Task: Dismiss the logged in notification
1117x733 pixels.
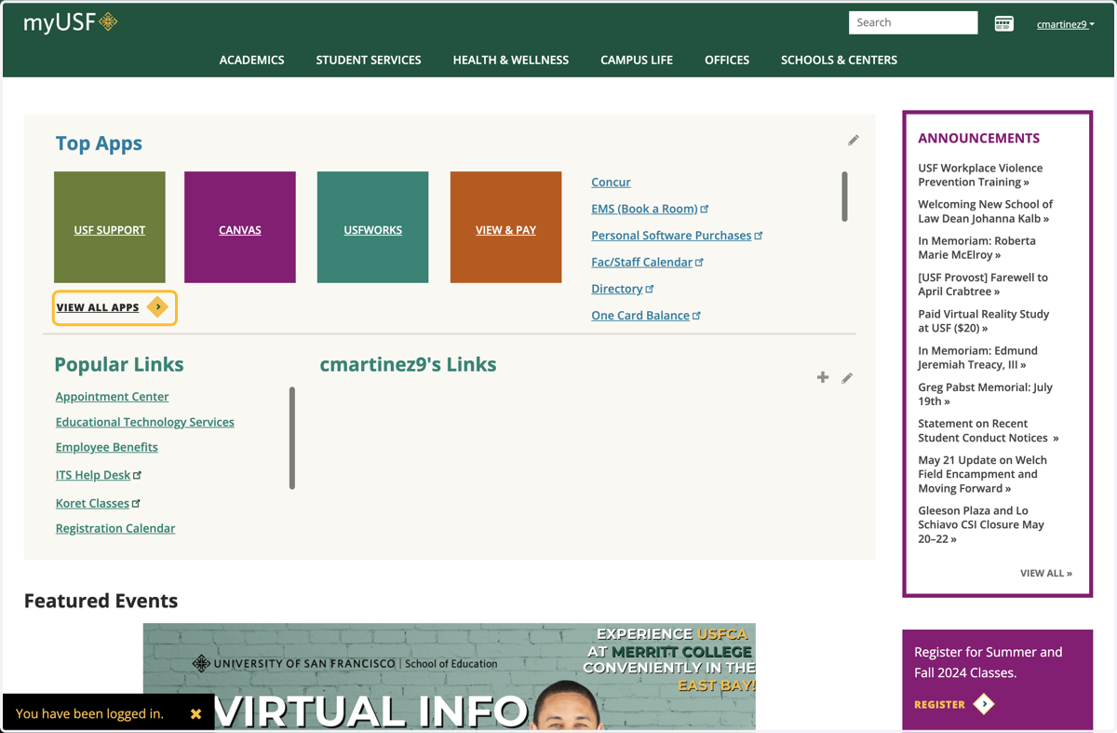Action: pos(195,713)
